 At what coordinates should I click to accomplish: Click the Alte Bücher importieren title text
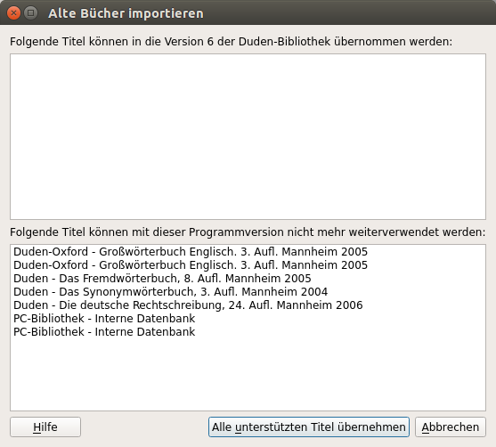coord(126,13)
